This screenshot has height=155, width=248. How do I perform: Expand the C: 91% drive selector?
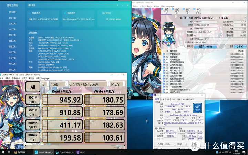88,84
